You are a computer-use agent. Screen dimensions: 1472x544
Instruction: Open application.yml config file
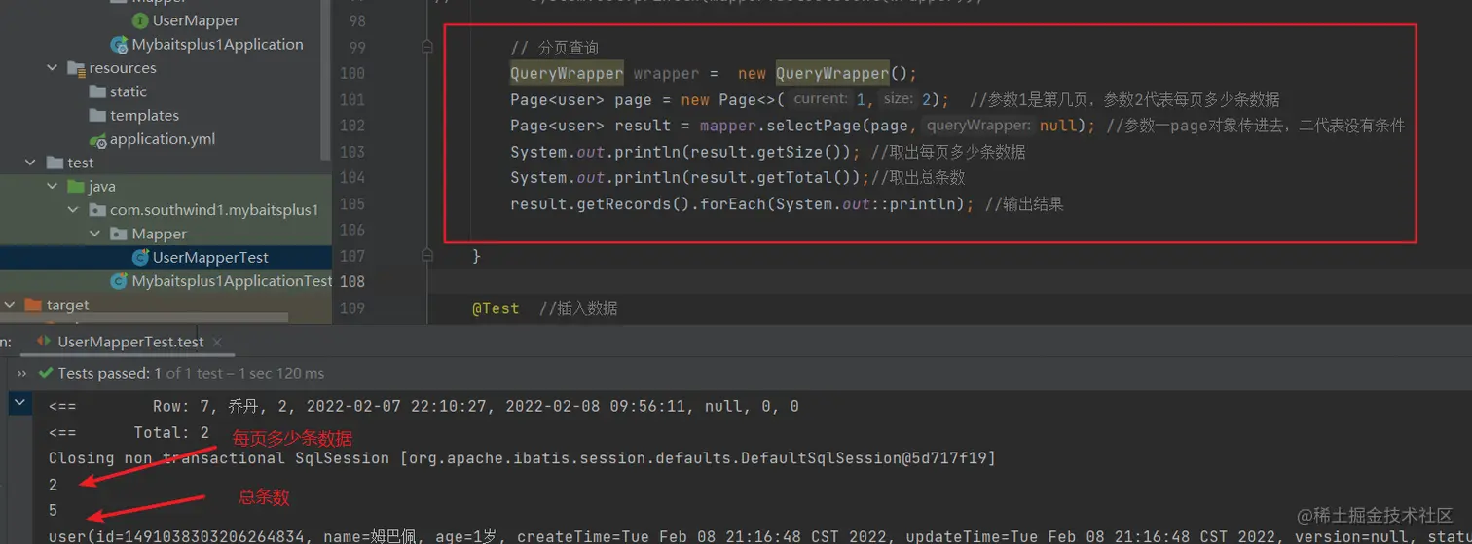point(162,139)
